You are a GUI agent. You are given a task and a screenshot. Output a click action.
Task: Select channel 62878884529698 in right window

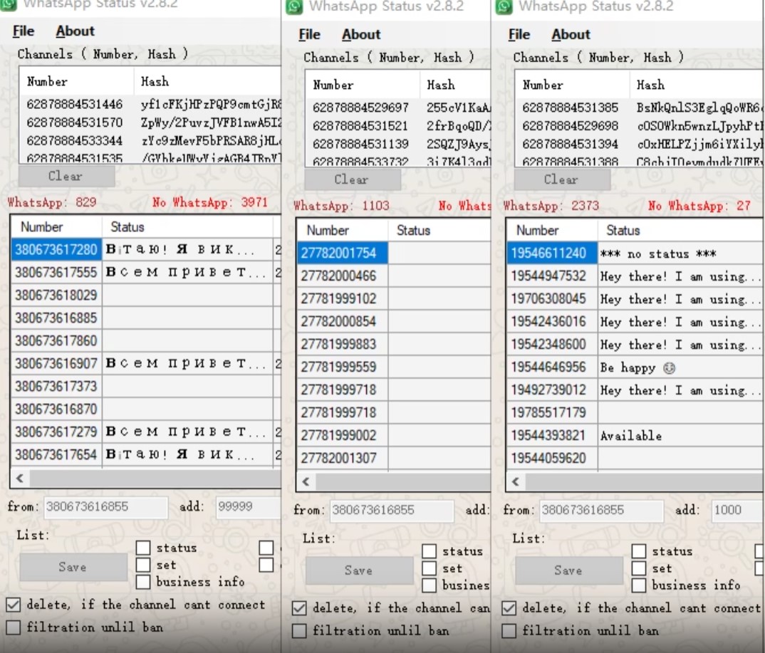[639, 126]
